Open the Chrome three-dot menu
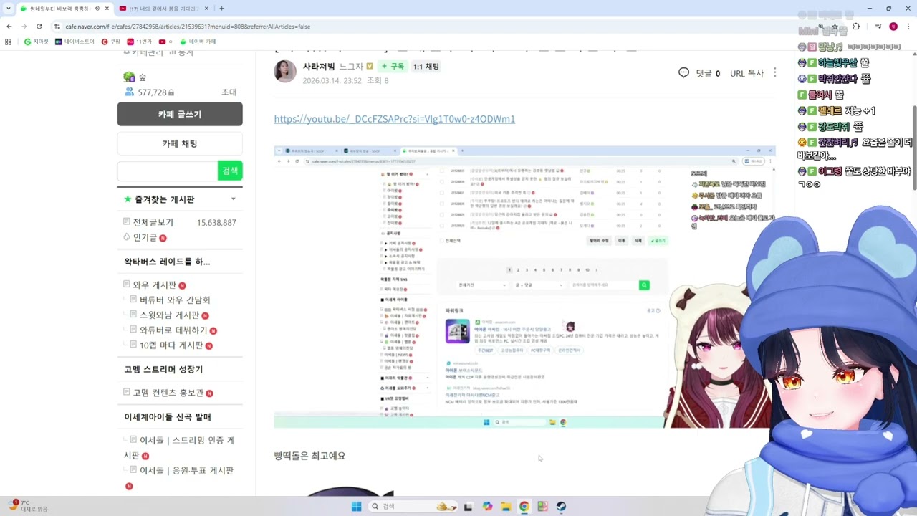The width and height of the screenshot is (917, 516). (x=908, y=27)
